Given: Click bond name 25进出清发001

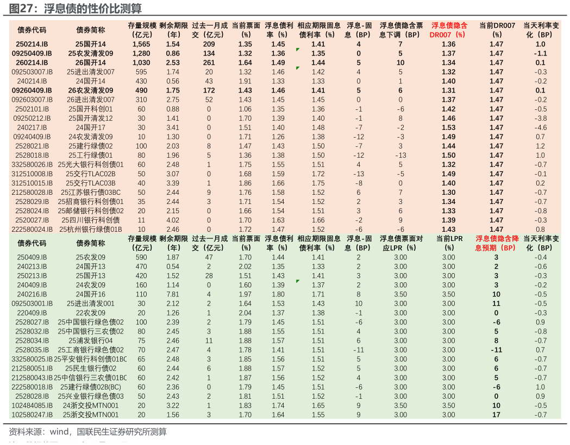Looking at the screenshot, I should 91,304.
